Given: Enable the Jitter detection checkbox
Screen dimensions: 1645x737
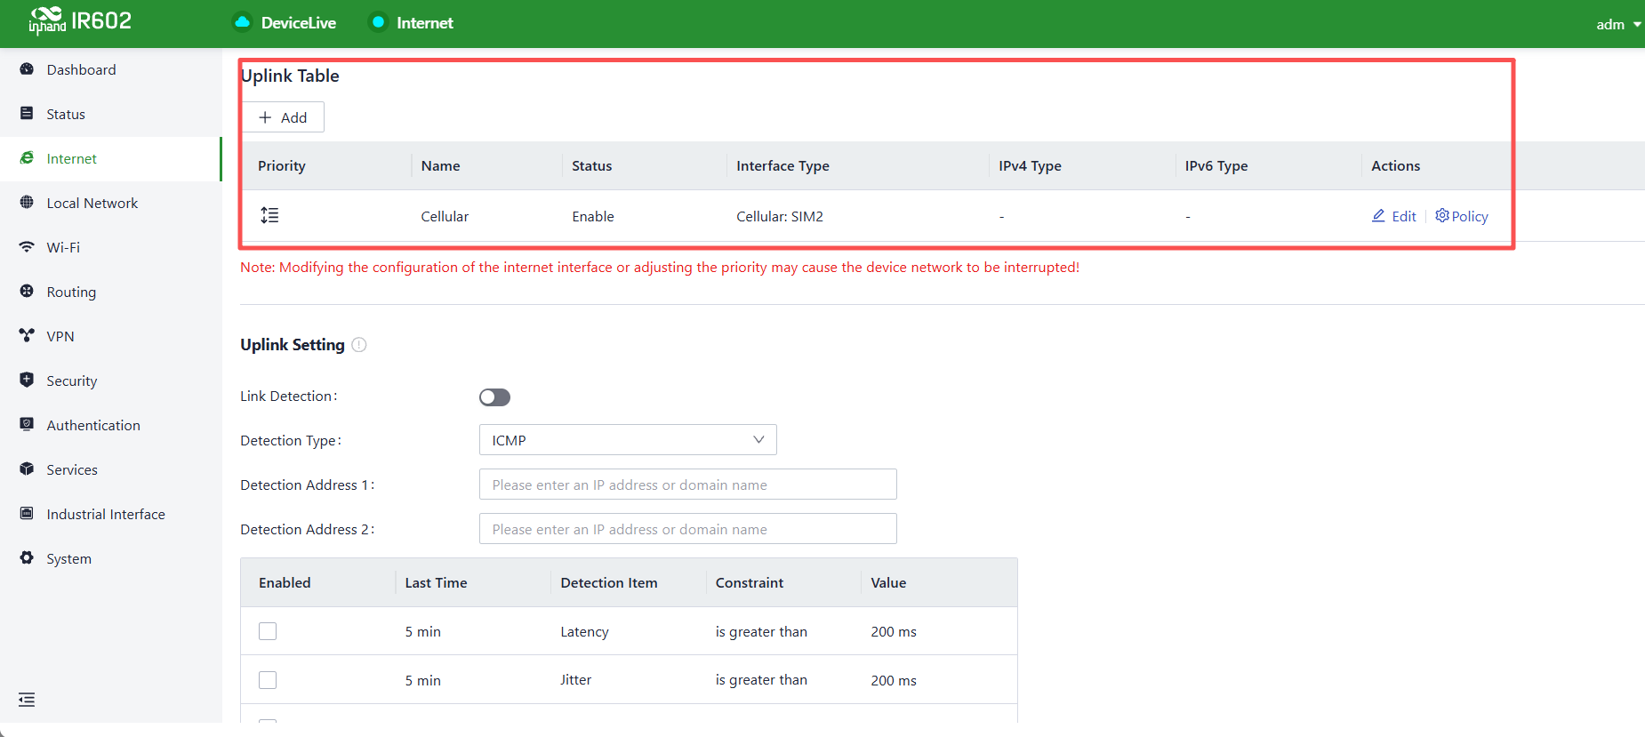Looking at the screenshot, I should pyautogui.click(x=268, y=680).
